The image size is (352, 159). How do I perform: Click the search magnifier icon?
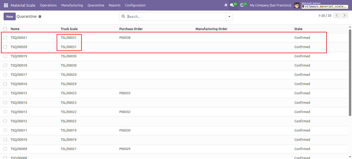(x=123, y=16)
